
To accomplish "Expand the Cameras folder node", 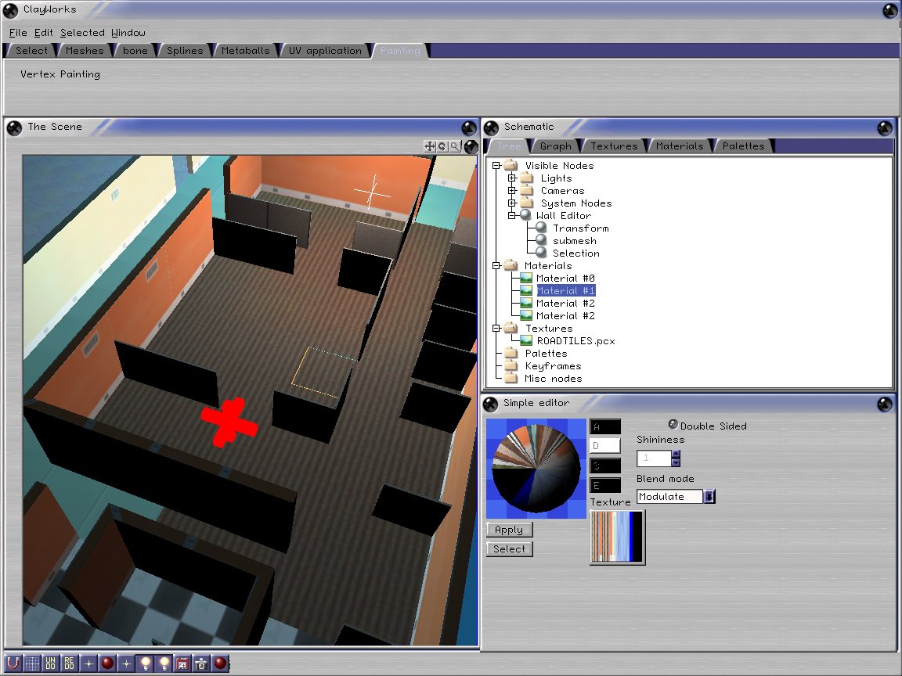I will (x=512, y=191).
